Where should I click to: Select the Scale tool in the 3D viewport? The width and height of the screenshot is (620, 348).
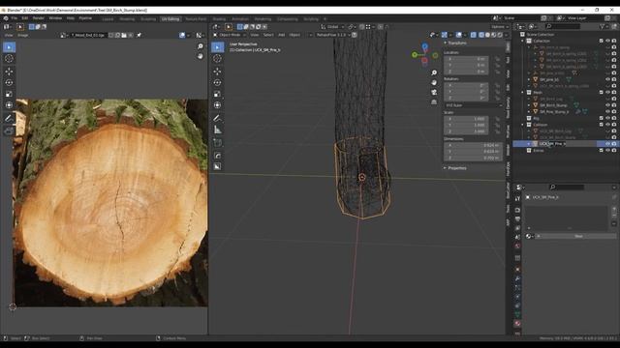217,94
